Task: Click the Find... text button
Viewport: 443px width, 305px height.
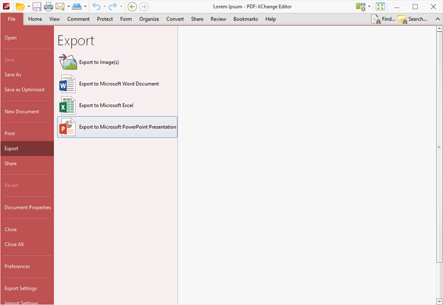Action: click(x=389, y=19)
